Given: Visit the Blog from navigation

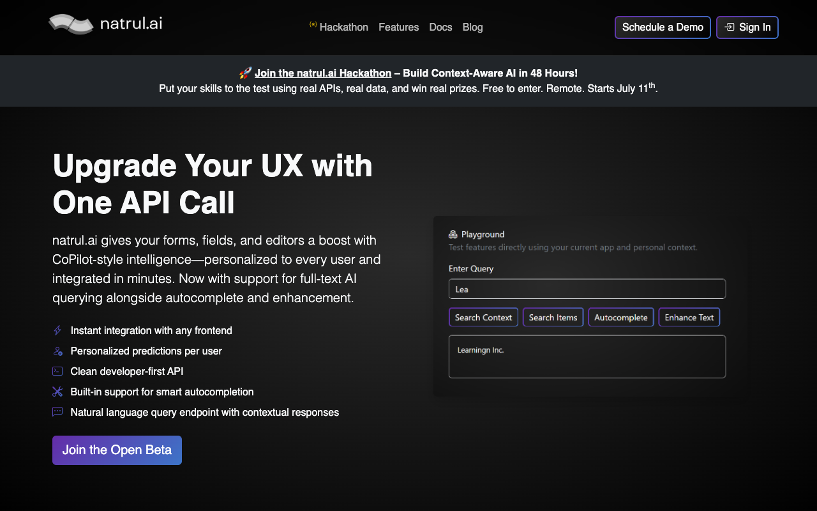Looking at the screenshot, I should coord(472,27).
